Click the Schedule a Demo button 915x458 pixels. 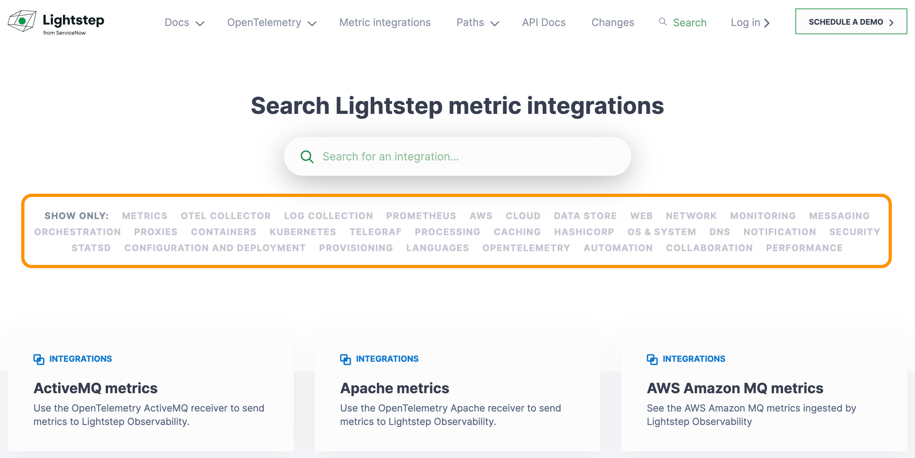click(851, 21)
